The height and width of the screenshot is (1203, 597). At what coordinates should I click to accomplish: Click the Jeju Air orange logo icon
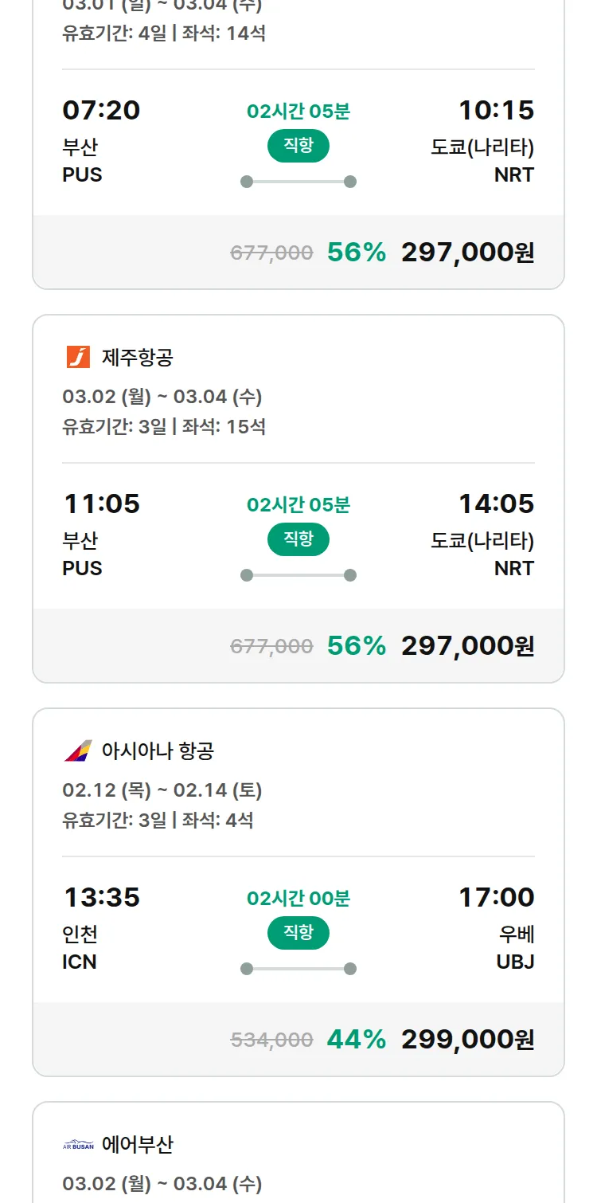point(78,357)
